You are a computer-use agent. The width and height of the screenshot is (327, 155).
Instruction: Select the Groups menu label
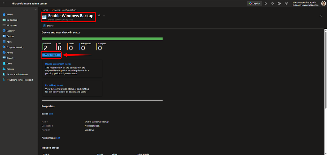[x=10, y=69]
